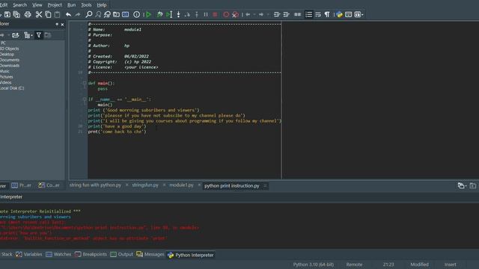Click the Redo arrow icon

[x=78, y=14]
